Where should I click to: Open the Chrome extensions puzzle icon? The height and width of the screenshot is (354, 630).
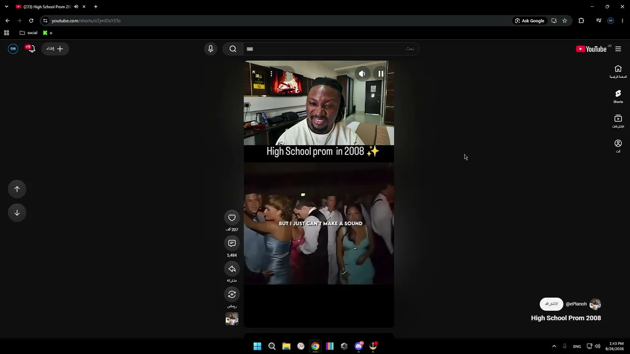coord(581,21)
